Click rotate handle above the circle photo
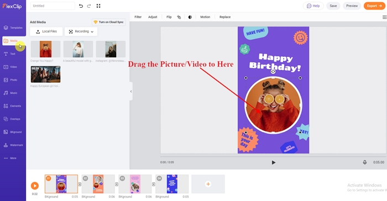This screenshot has width=387, height=201. (273, 72)
